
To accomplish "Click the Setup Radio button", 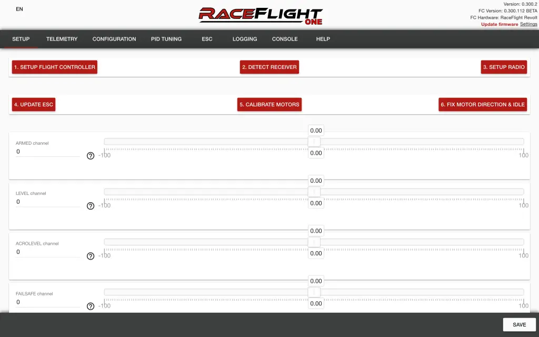I will pos(503,67).
